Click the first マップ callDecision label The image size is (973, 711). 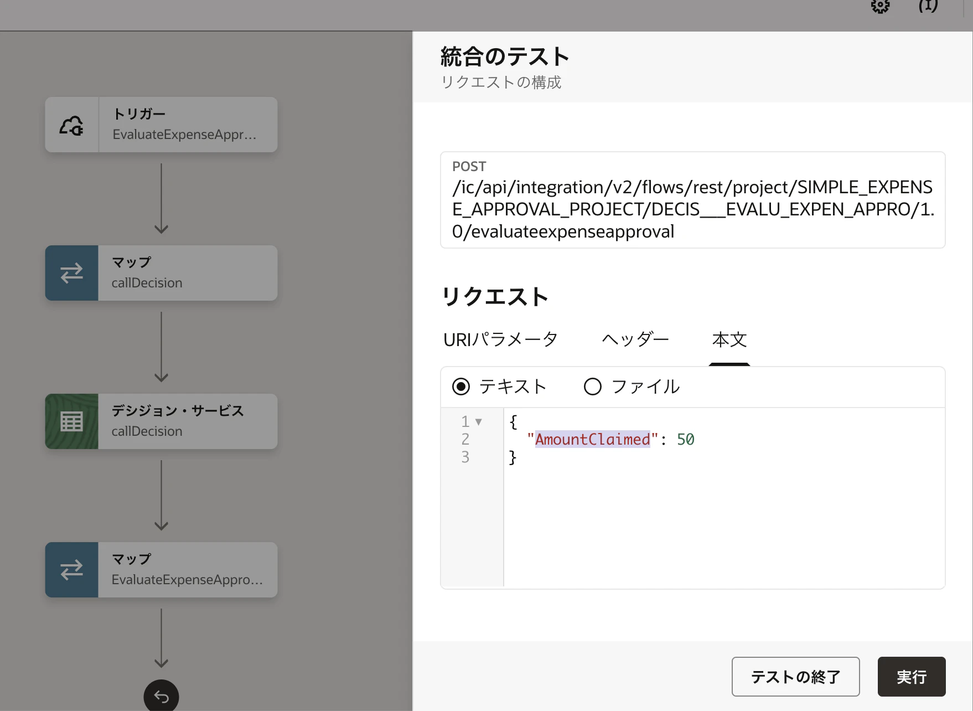(x=147, y=272)
